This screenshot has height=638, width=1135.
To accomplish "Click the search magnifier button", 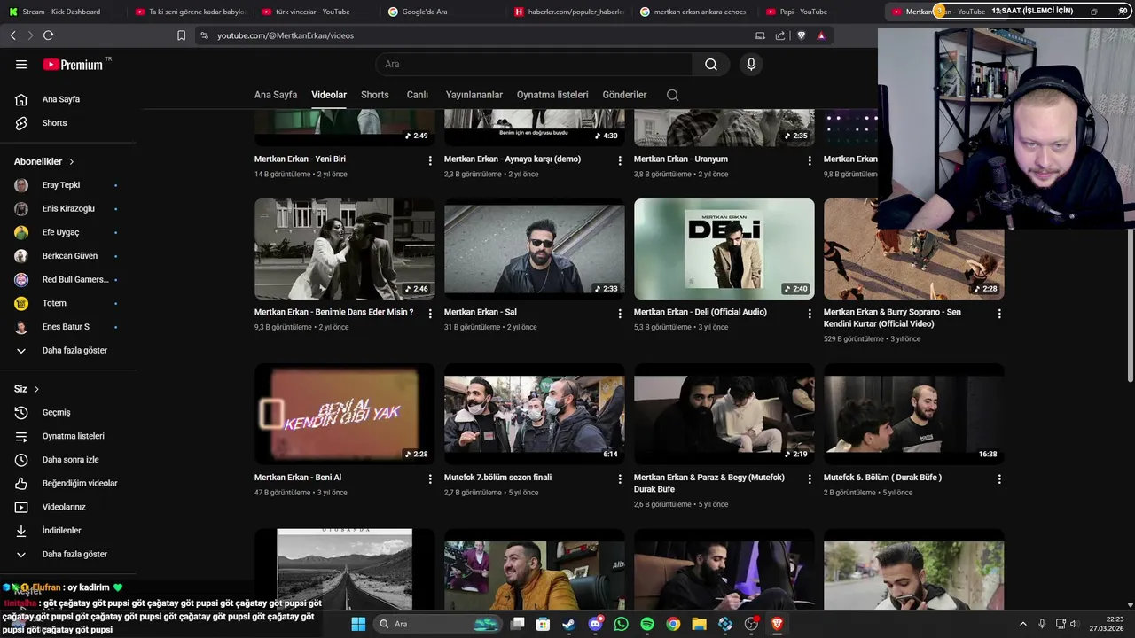I will (711, 64).
